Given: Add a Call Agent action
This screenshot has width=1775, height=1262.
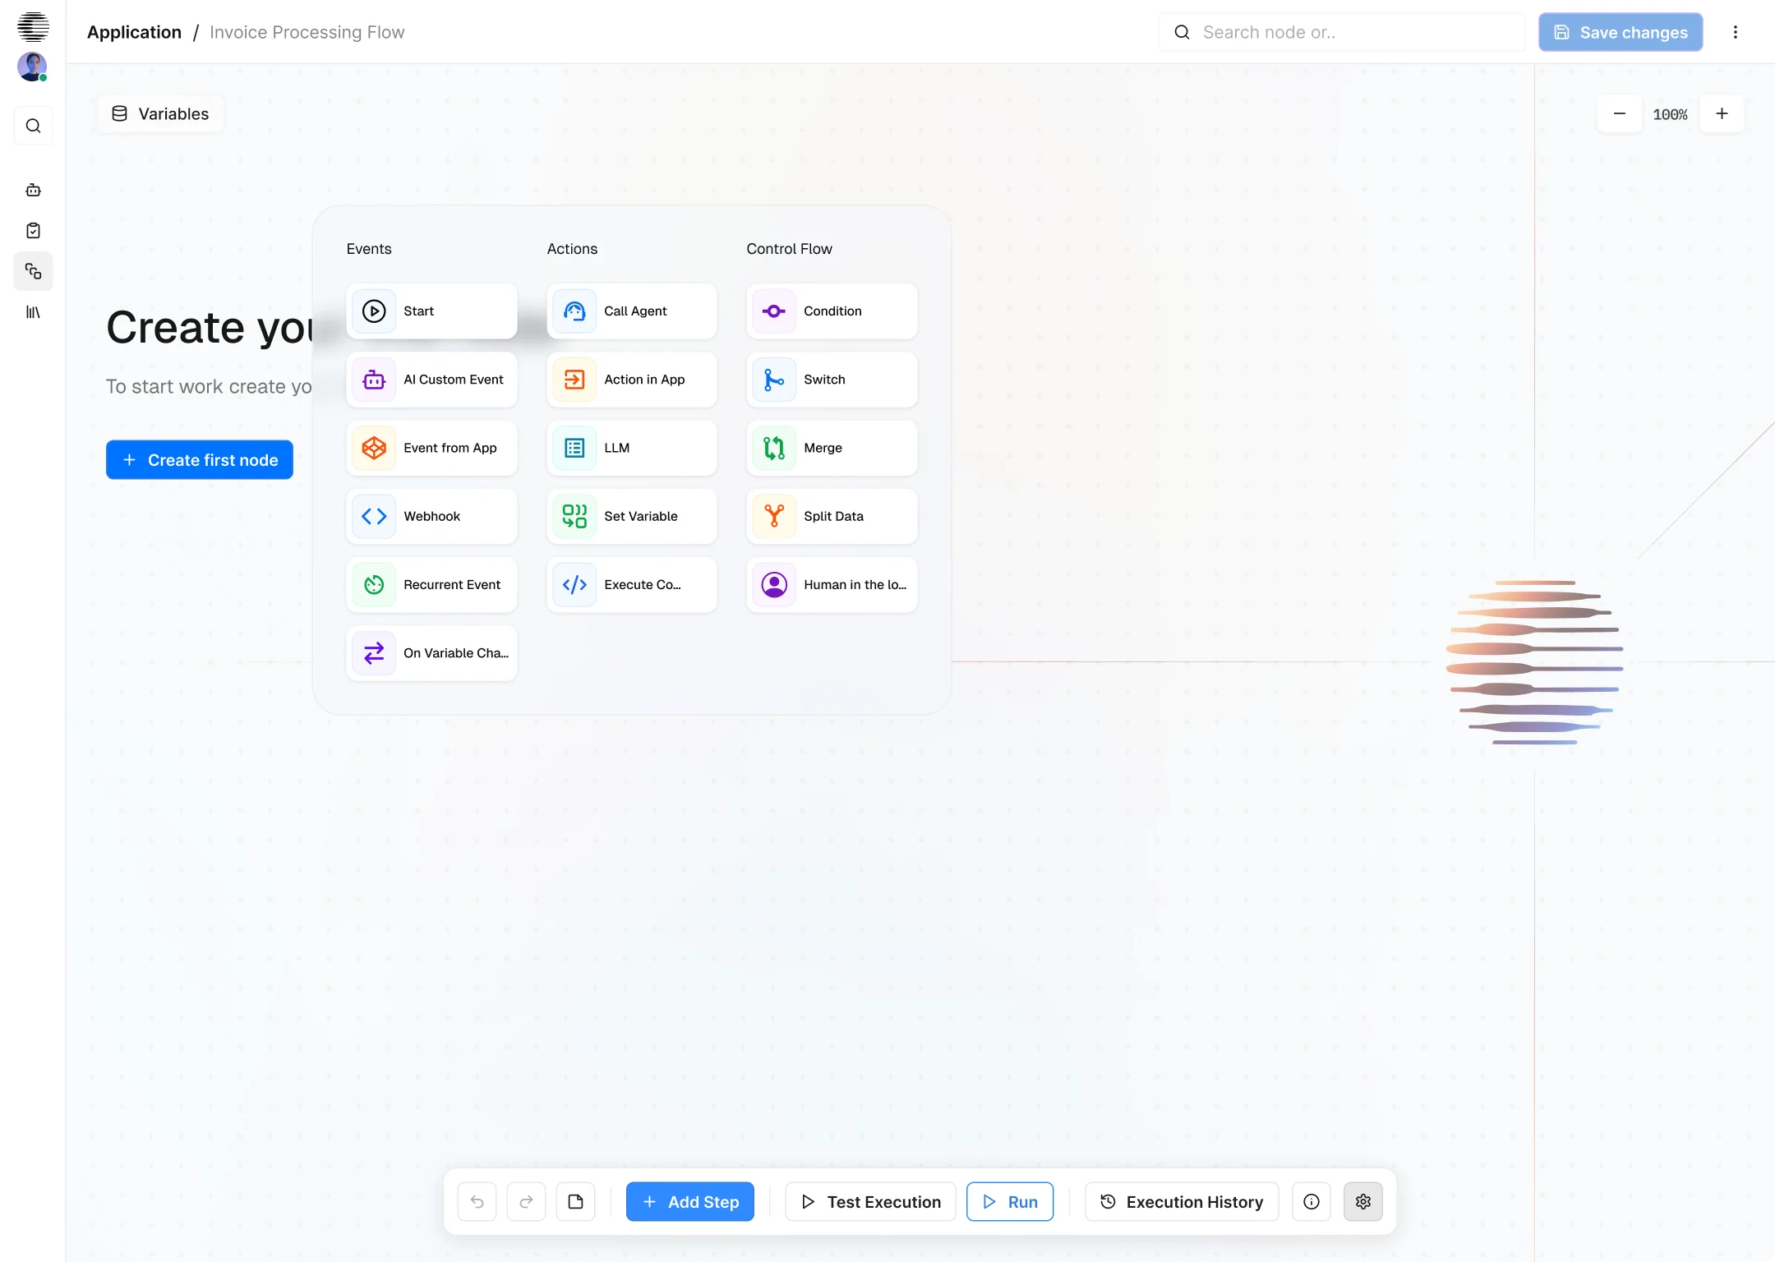Looking at the screenshot, I should (631, 311).
